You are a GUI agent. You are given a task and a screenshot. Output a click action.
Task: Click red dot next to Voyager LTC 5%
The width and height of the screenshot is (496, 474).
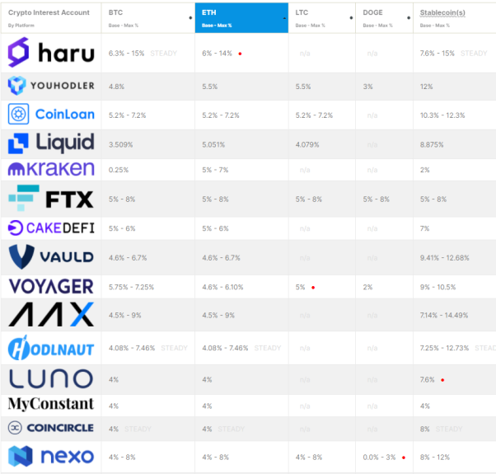tap(313, 288)
